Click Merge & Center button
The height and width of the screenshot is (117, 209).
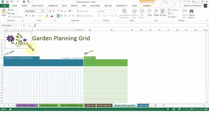point(85,16)
